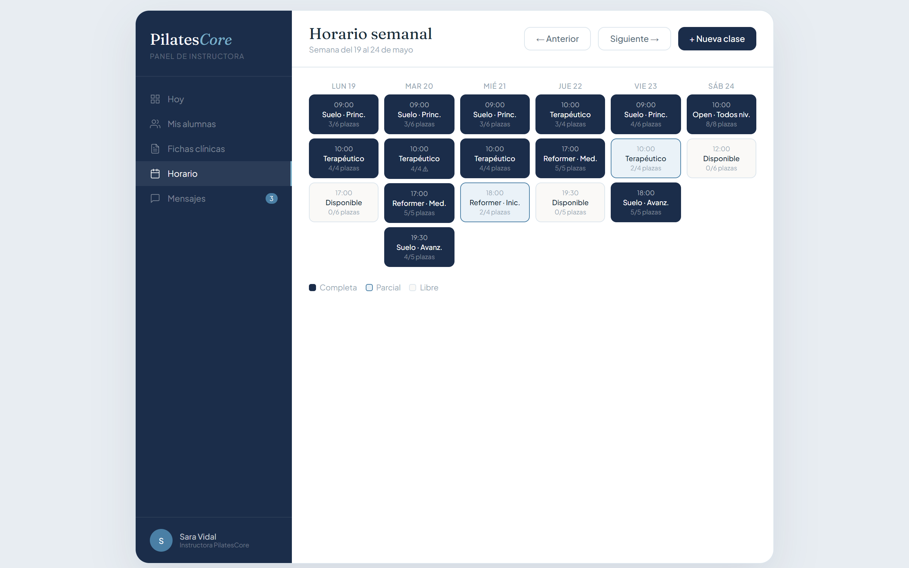Screen dimensions: 909x568
Task: Open Tuesday 19:30 Suelo Avanz. class
Action: coord(419,247)
